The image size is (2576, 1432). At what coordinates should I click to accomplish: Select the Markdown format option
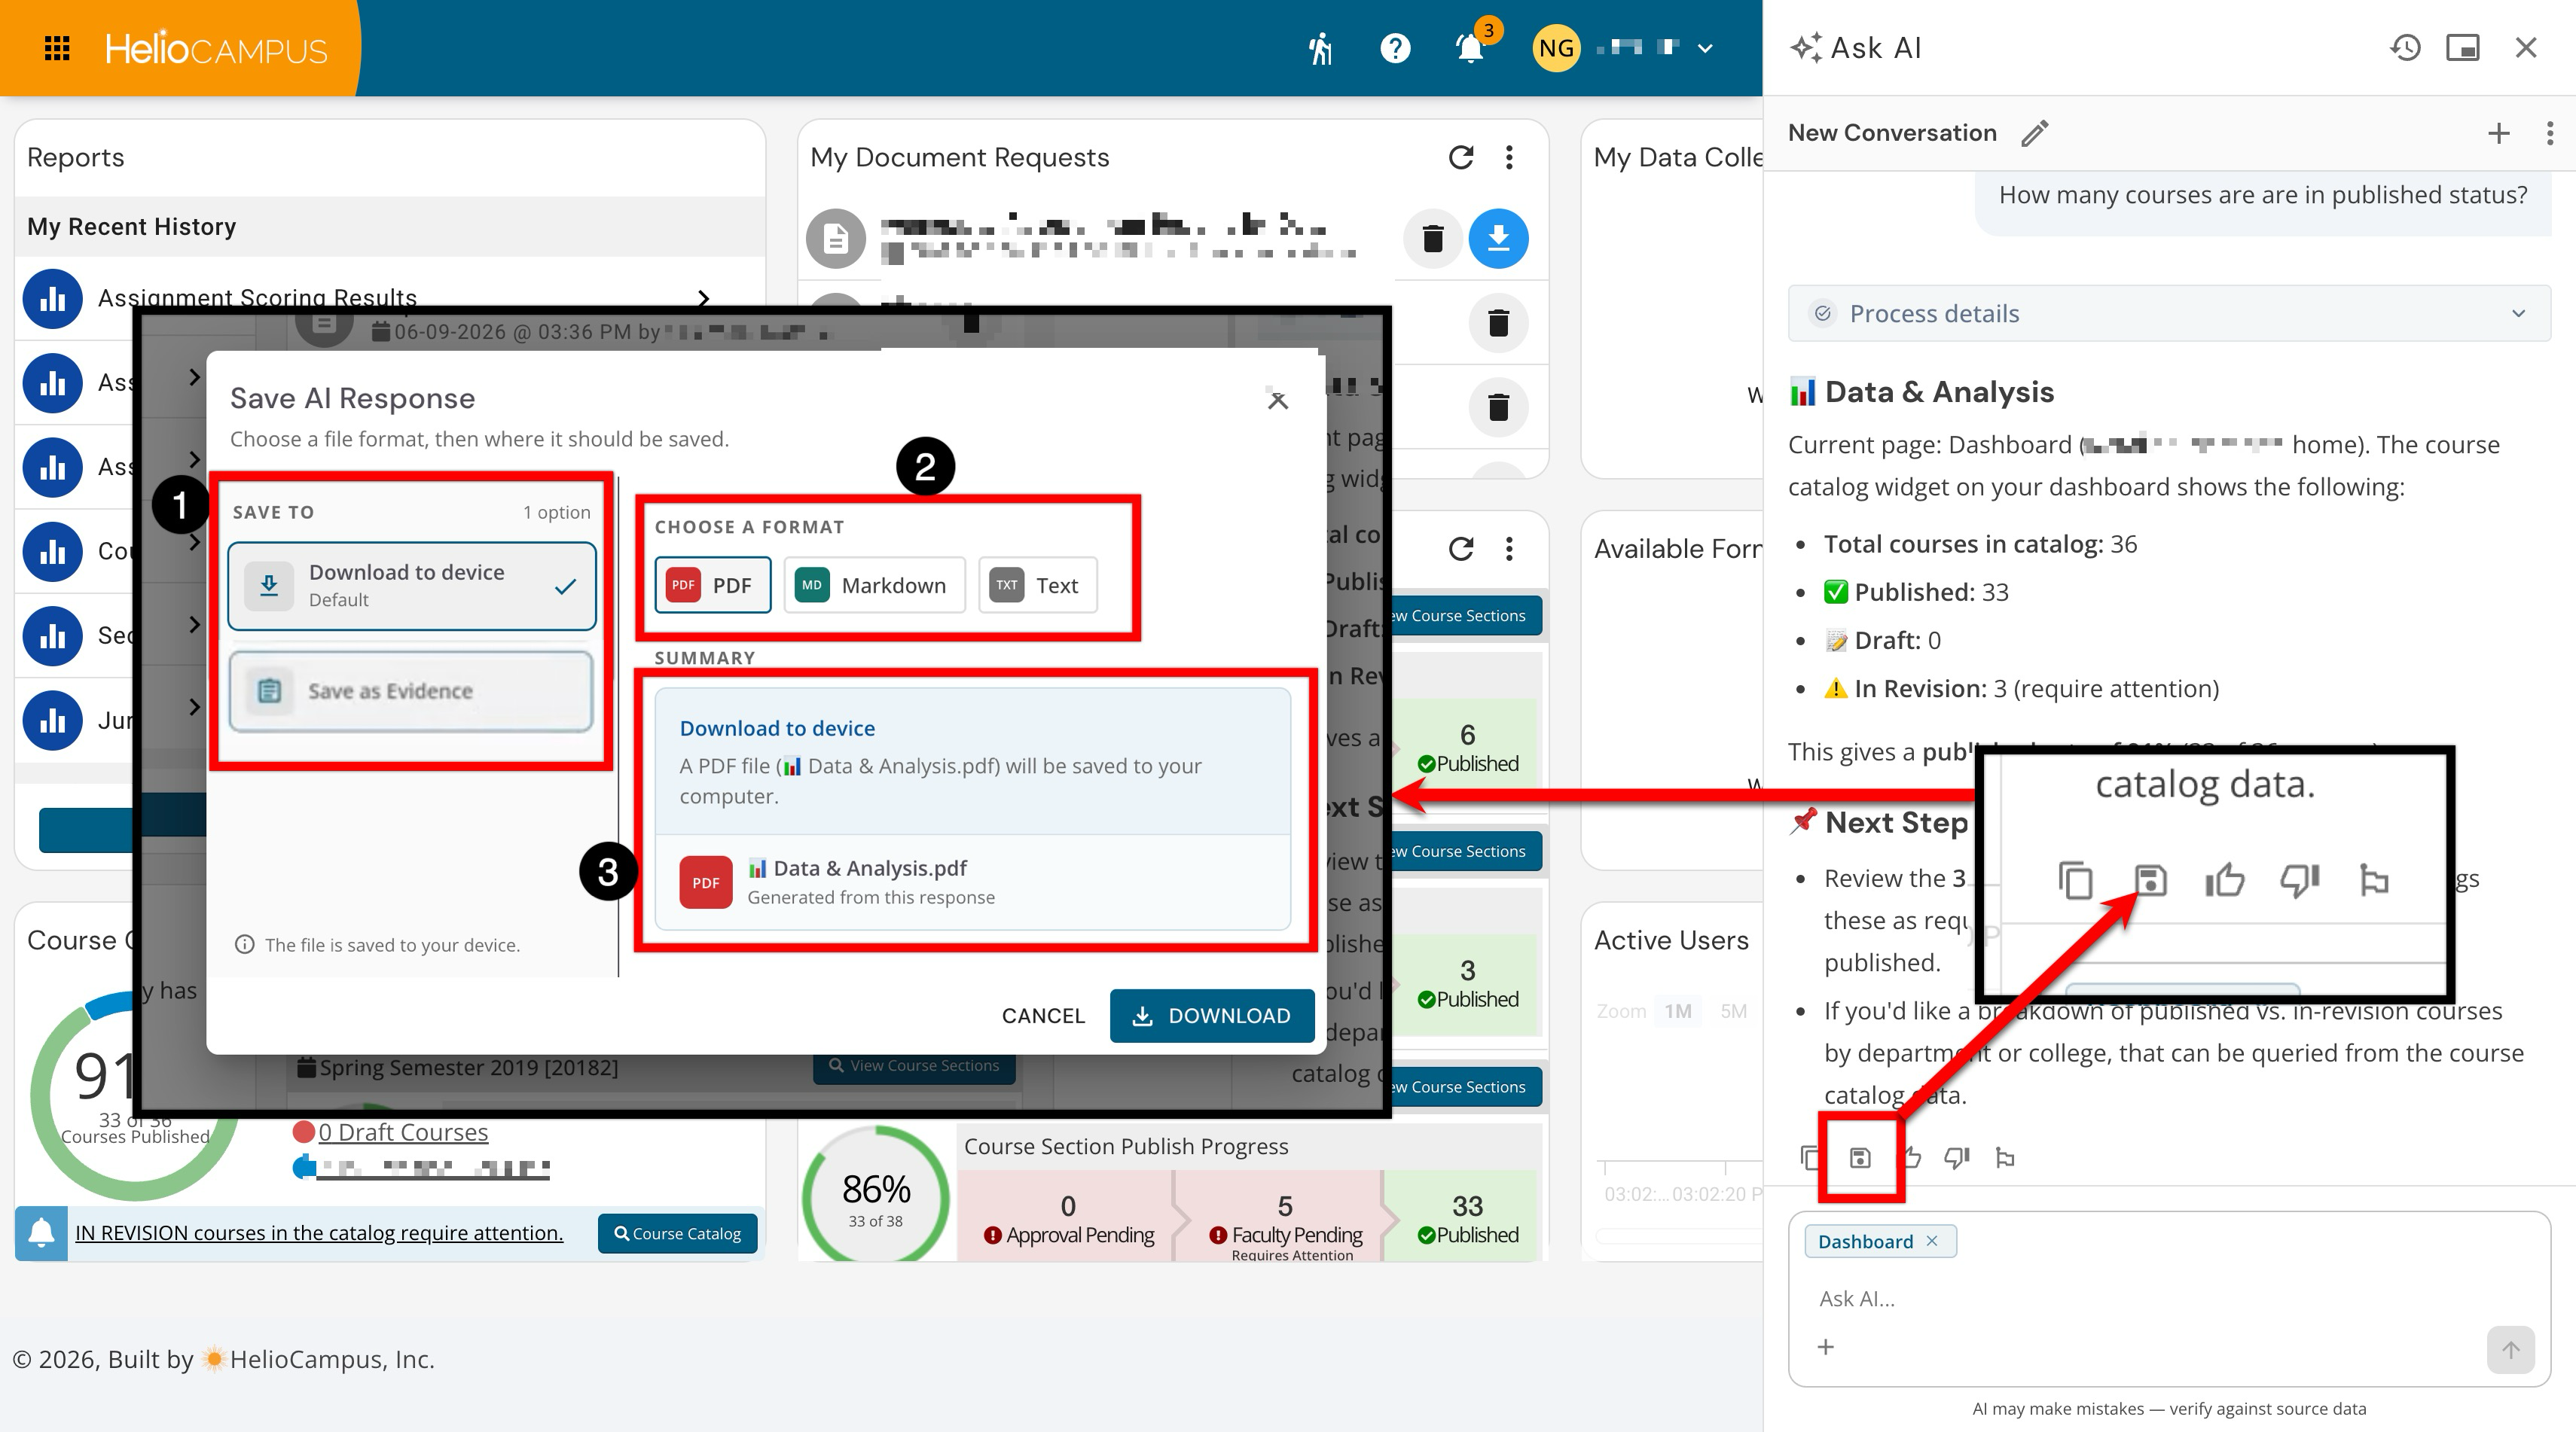point(874,586)
